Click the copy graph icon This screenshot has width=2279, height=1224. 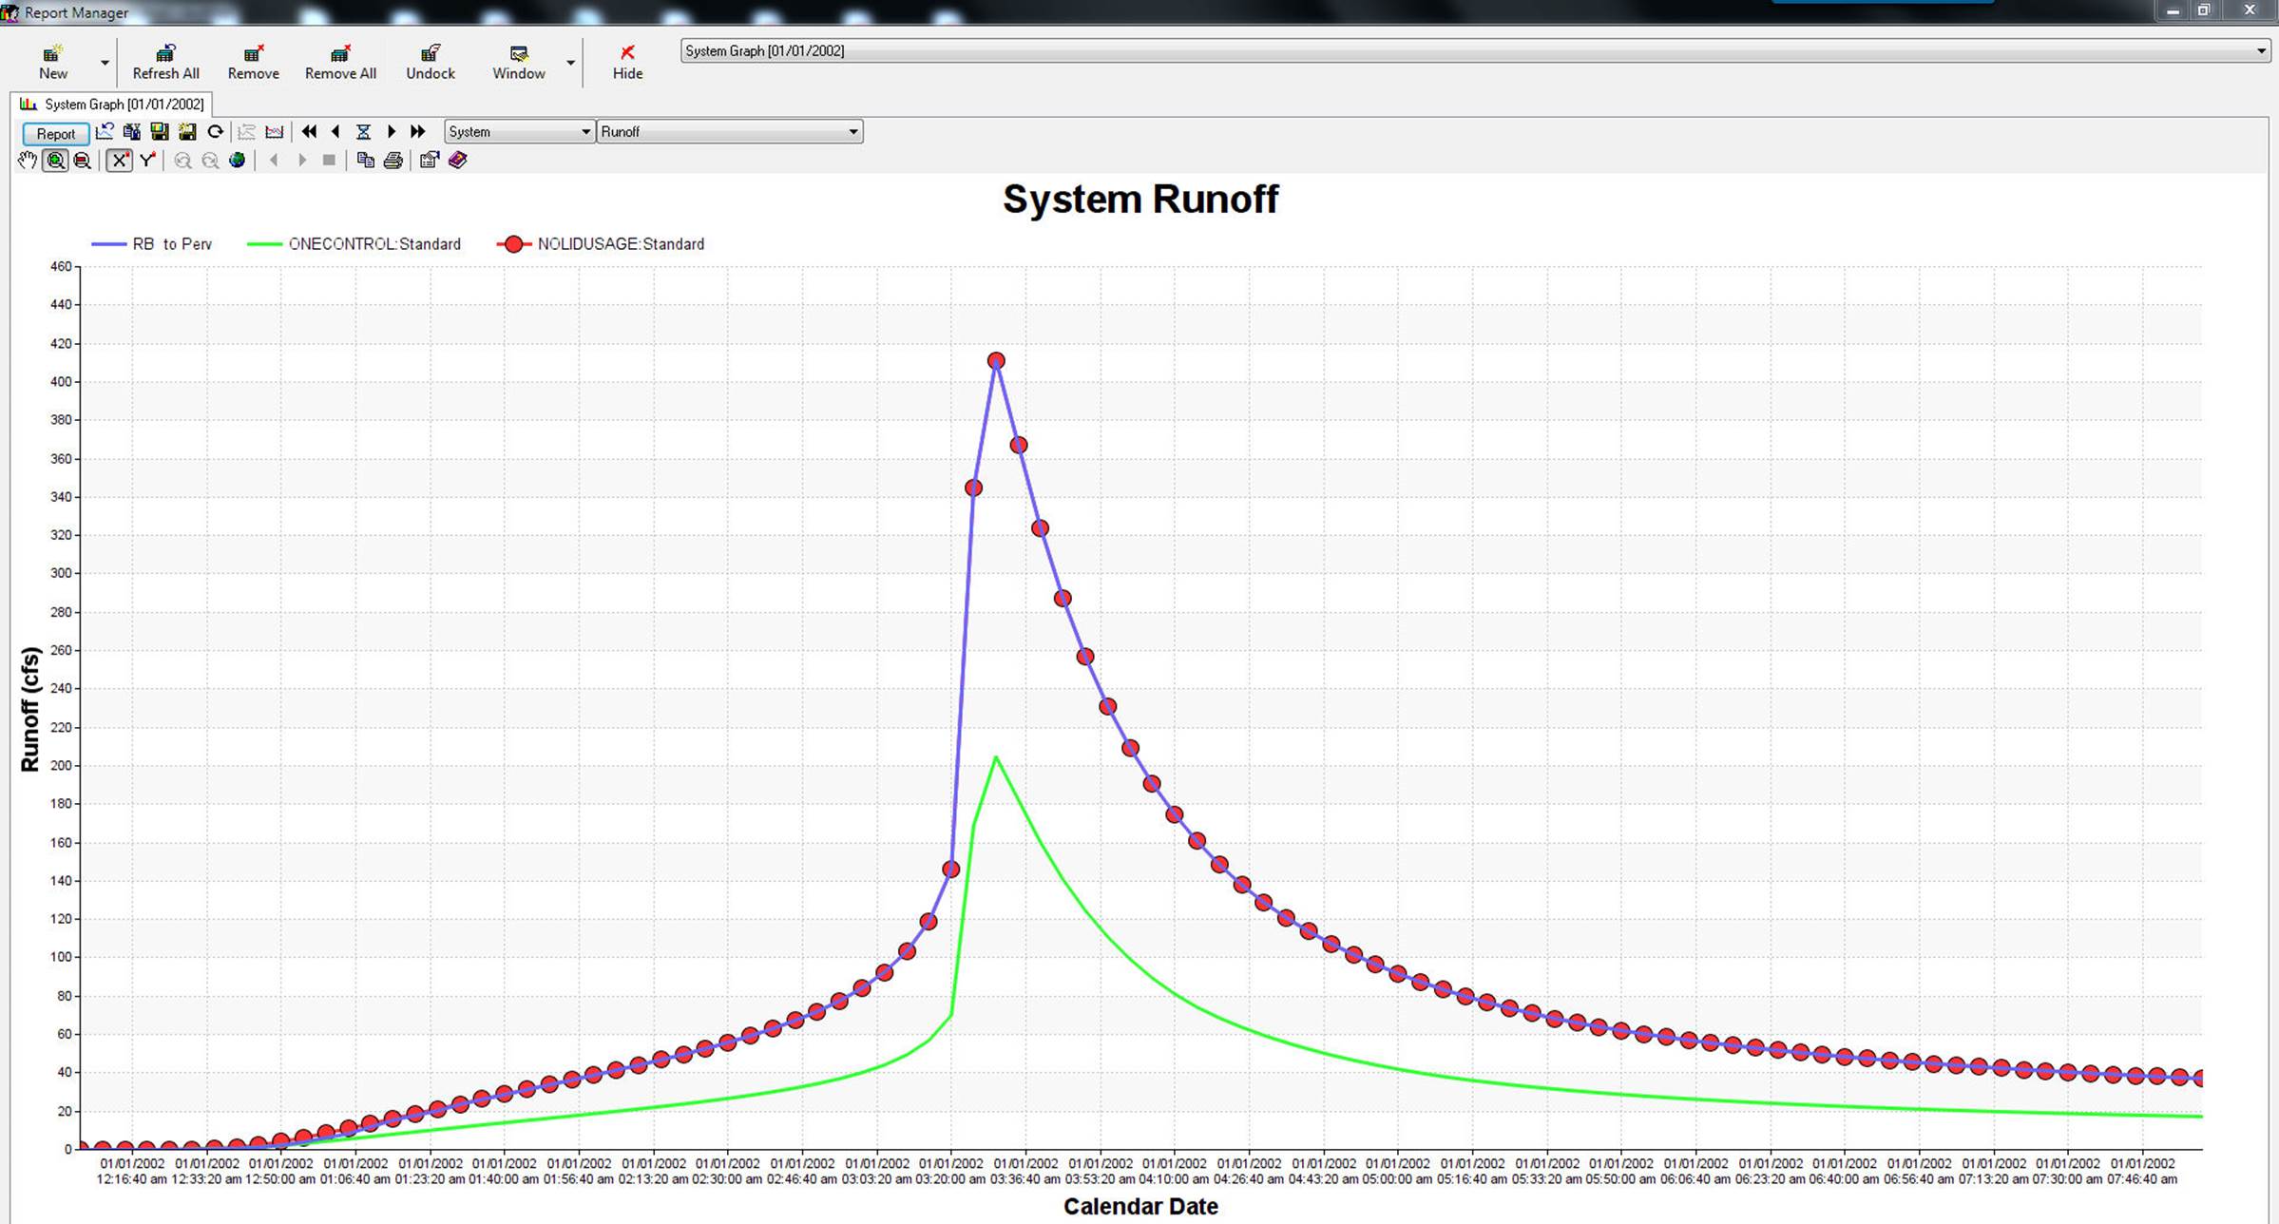coord(366,161)
